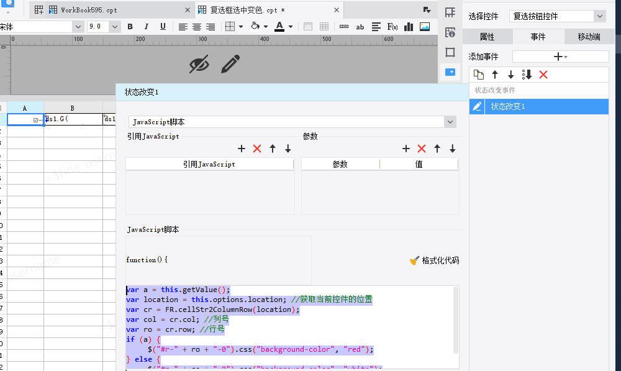Toggle the pencil edit mode icon
Viewport: 621px width, 371px height.
(230, 64)
